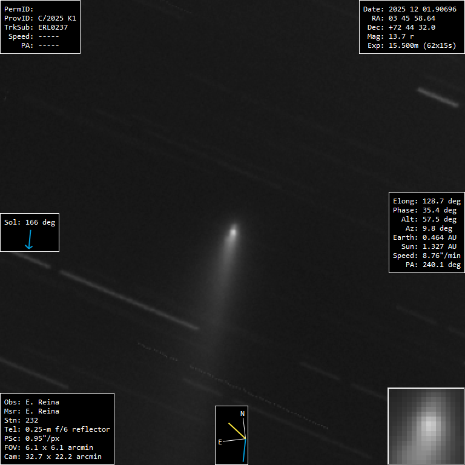Click the Sol: 166 deg label
The height and width of the screenshot is (465, 465).
(x=30, y=222)
